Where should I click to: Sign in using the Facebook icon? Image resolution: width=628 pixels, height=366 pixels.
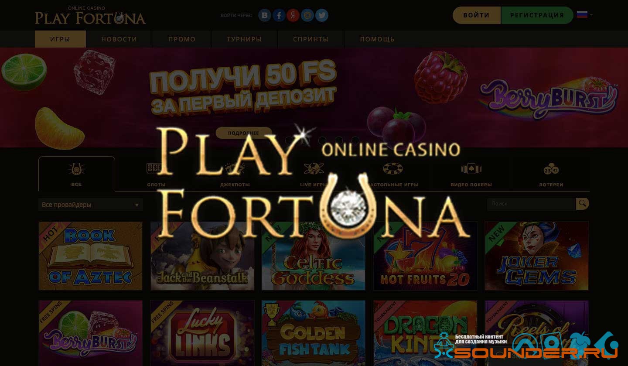pos(279,15)
